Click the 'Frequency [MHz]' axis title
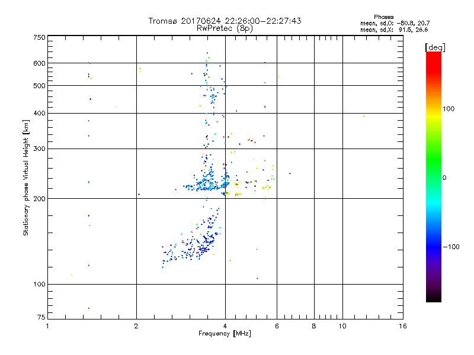474x355 pixels. 225,334
